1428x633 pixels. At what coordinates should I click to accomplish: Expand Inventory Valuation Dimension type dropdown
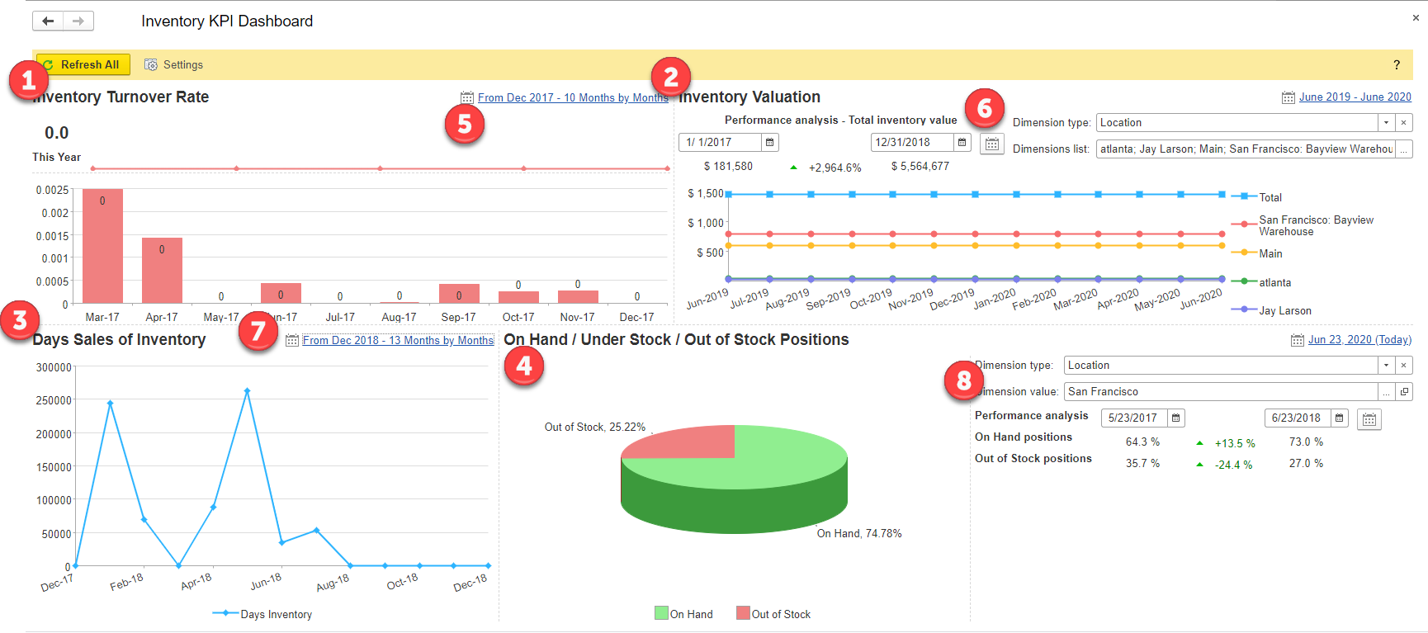click(x=1386, y=122)
